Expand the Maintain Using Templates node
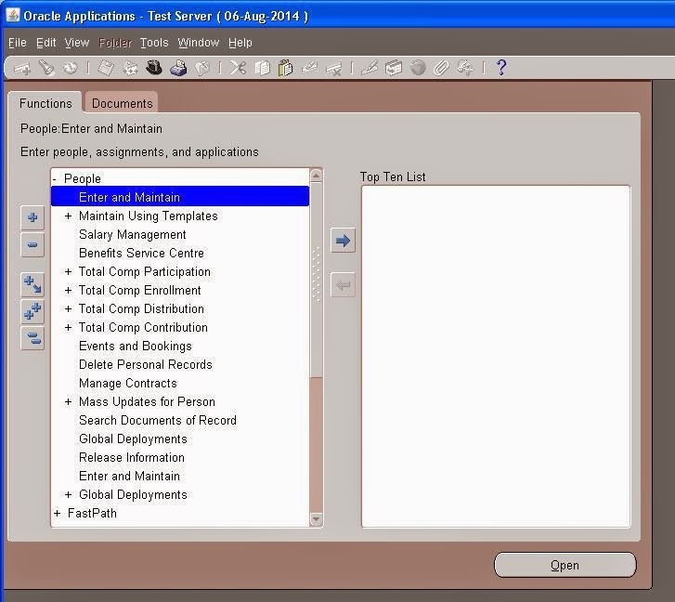Viewport: 675px width, 602px height. point(68,216)
